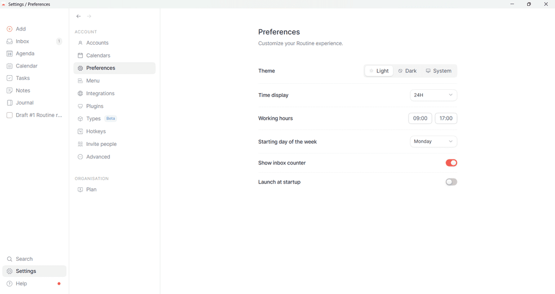Select the Dark theme option
The image size is (555, 294).
pyautogui.click(x=408, y=71)
